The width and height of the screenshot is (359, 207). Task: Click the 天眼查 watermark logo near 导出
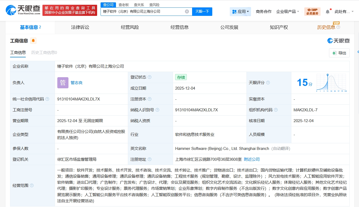(x=339, y=40)
